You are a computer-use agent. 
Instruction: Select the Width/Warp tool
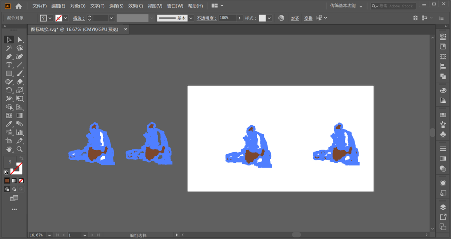click(9, 99)
